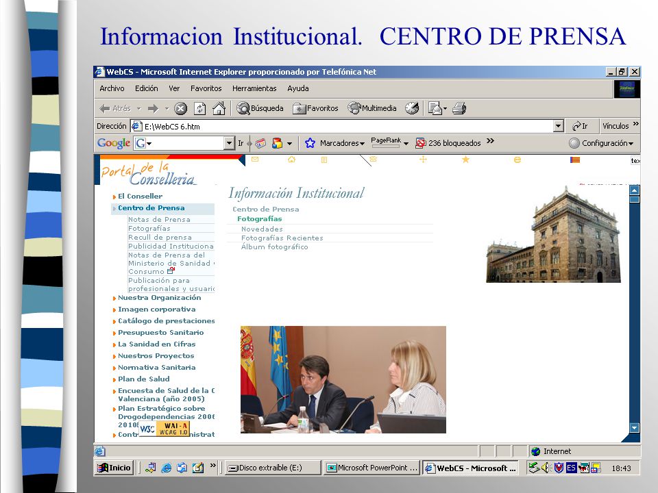
Task: Open Recull de prensa sidebar link
Action: click(x=160, y=238)
